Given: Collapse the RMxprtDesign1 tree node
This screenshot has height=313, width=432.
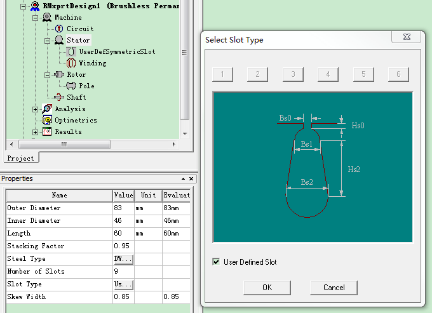Looking at the screenshot, I should pyautogui.click(x=24, y=6).
